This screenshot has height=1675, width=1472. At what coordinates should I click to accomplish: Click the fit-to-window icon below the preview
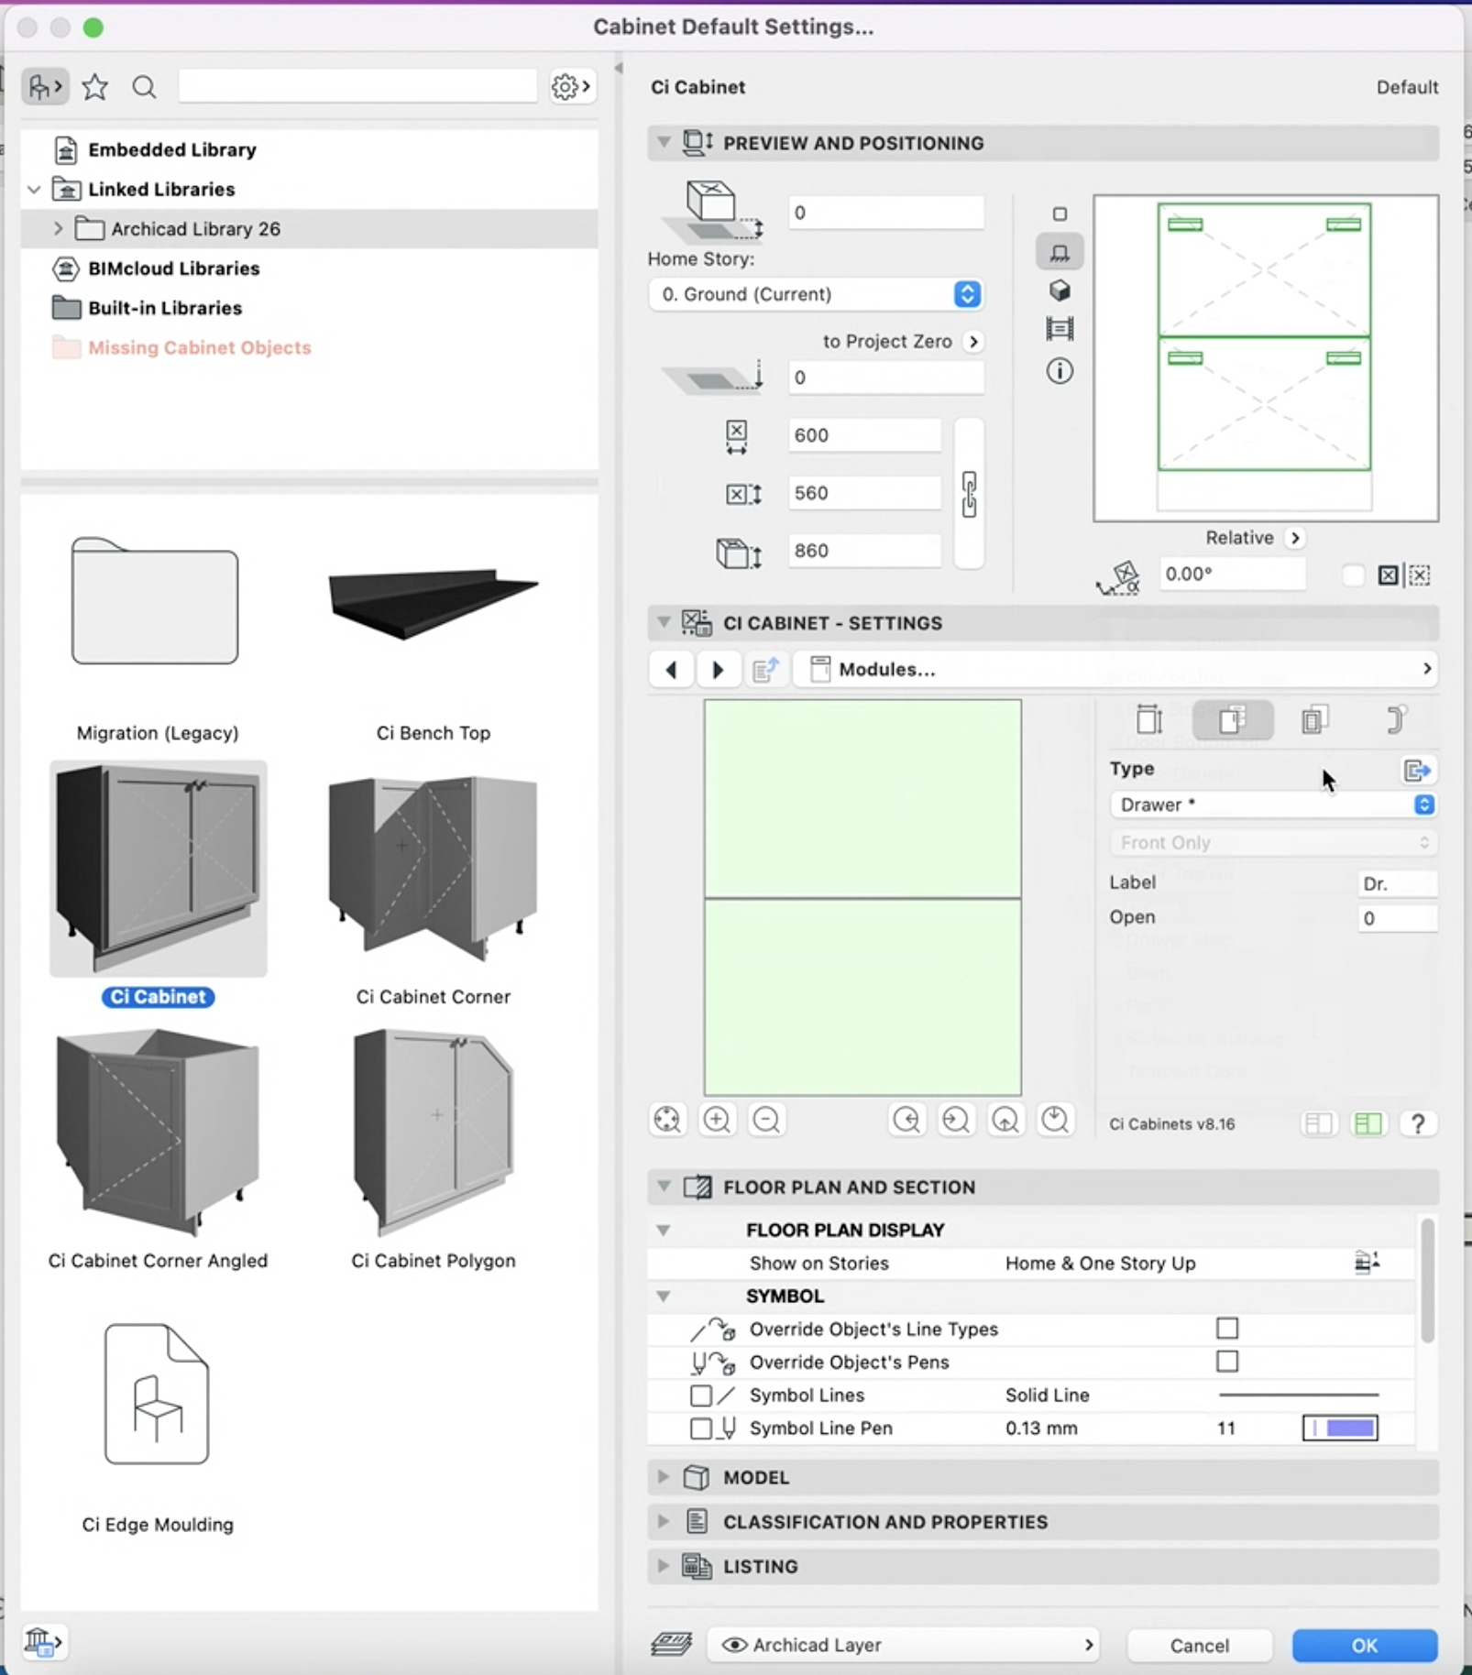coord(666,1119)
